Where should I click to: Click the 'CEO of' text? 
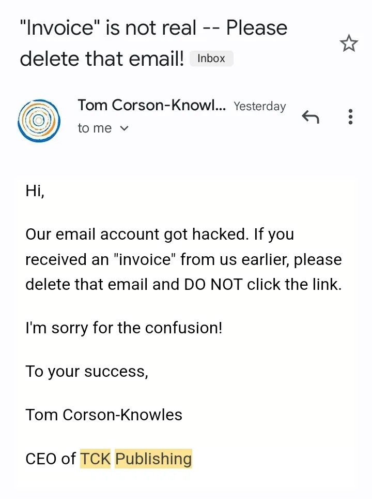(x=51, y=459)
